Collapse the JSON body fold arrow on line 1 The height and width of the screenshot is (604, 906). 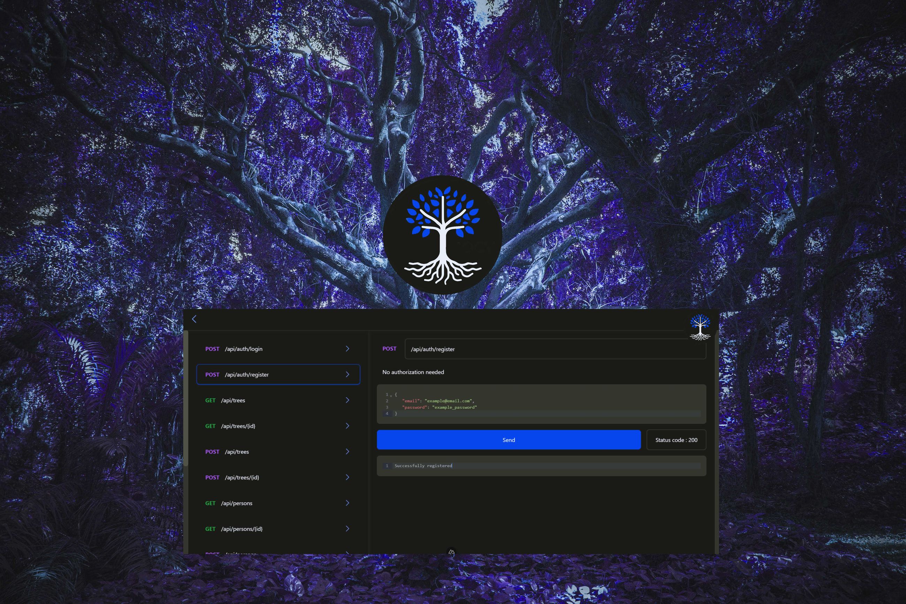[x=391, y=395]
